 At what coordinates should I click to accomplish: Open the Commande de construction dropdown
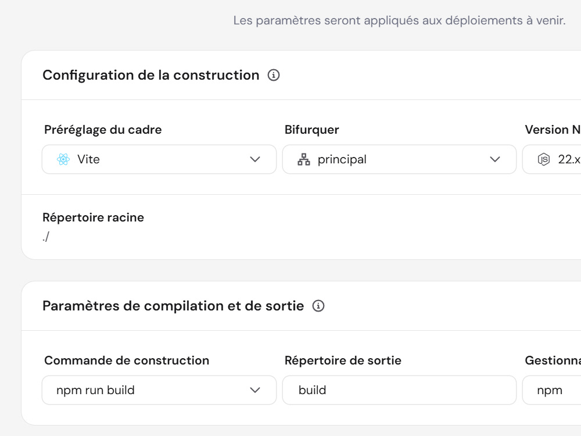tap(159, 390)
